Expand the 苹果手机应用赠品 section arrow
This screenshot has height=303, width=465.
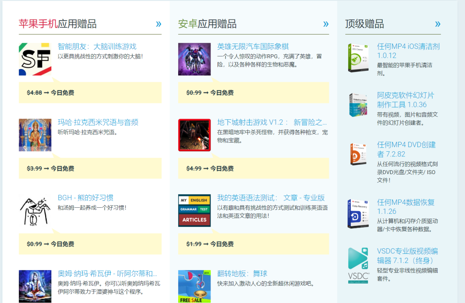[158, 24]
